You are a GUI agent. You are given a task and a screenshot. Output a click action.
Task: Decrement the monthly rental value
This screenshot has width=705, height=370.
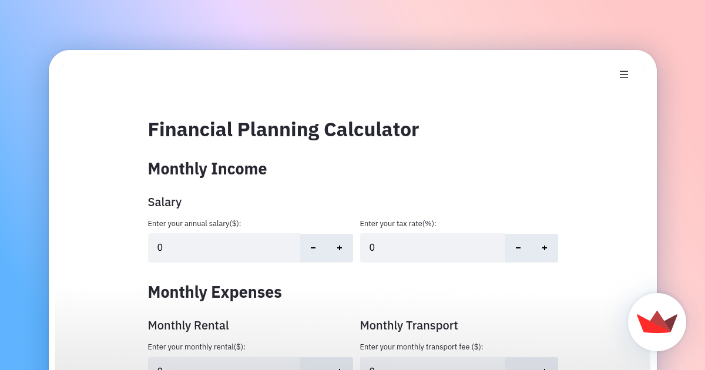coord(313,368)
